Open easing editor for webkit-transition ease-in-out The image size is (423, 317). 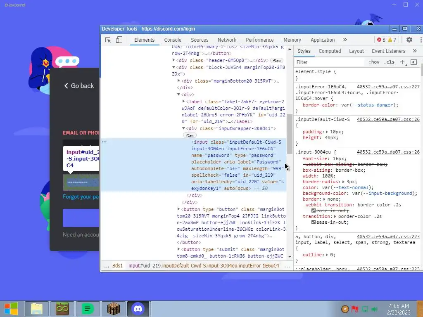[314, 211]
